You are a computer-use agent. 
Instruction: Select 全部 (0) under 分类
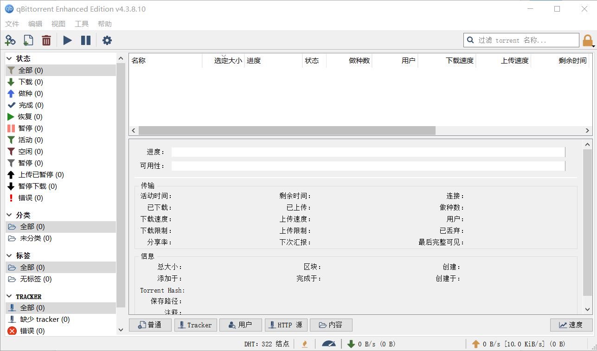click(60, 227)
